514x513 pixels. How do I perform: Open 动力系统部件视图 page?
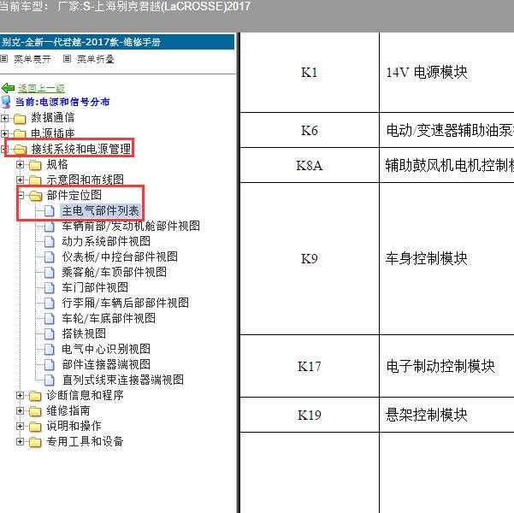pos(106,241)
